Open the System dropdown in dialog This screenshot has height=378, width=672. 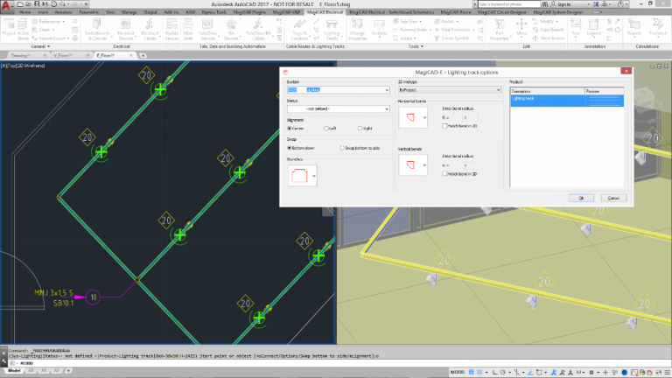click(338, 90)
